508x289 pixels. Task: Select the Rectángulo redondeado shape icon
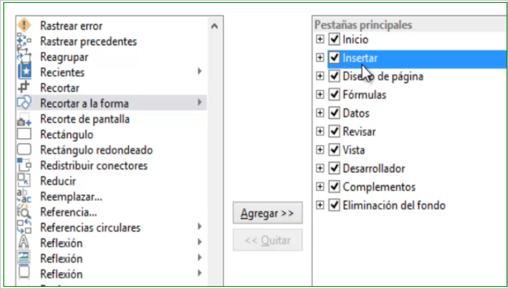[x=24, y=150]
